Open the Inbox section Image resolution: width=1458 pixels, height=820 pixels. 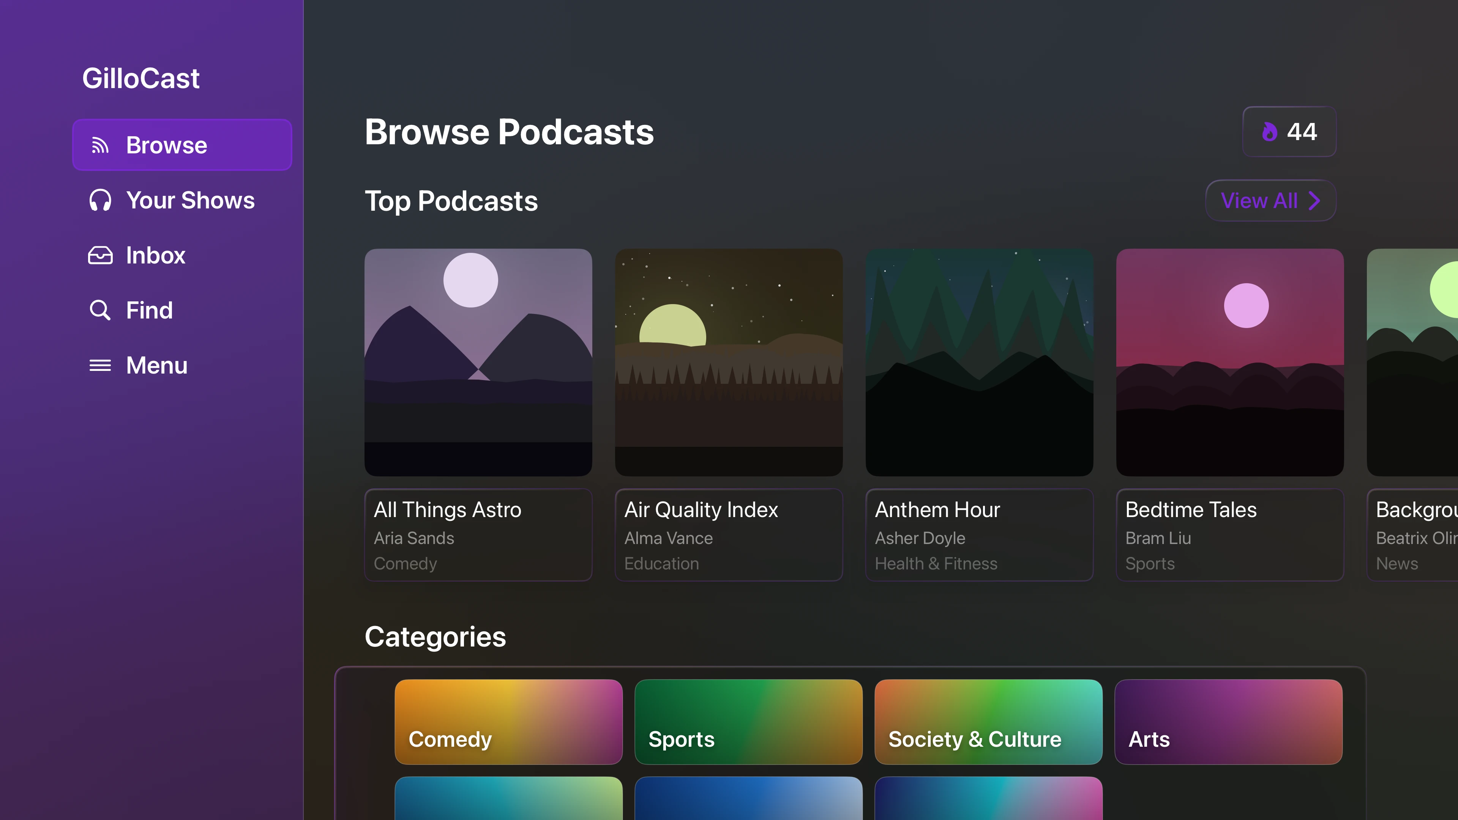point(182,255)
